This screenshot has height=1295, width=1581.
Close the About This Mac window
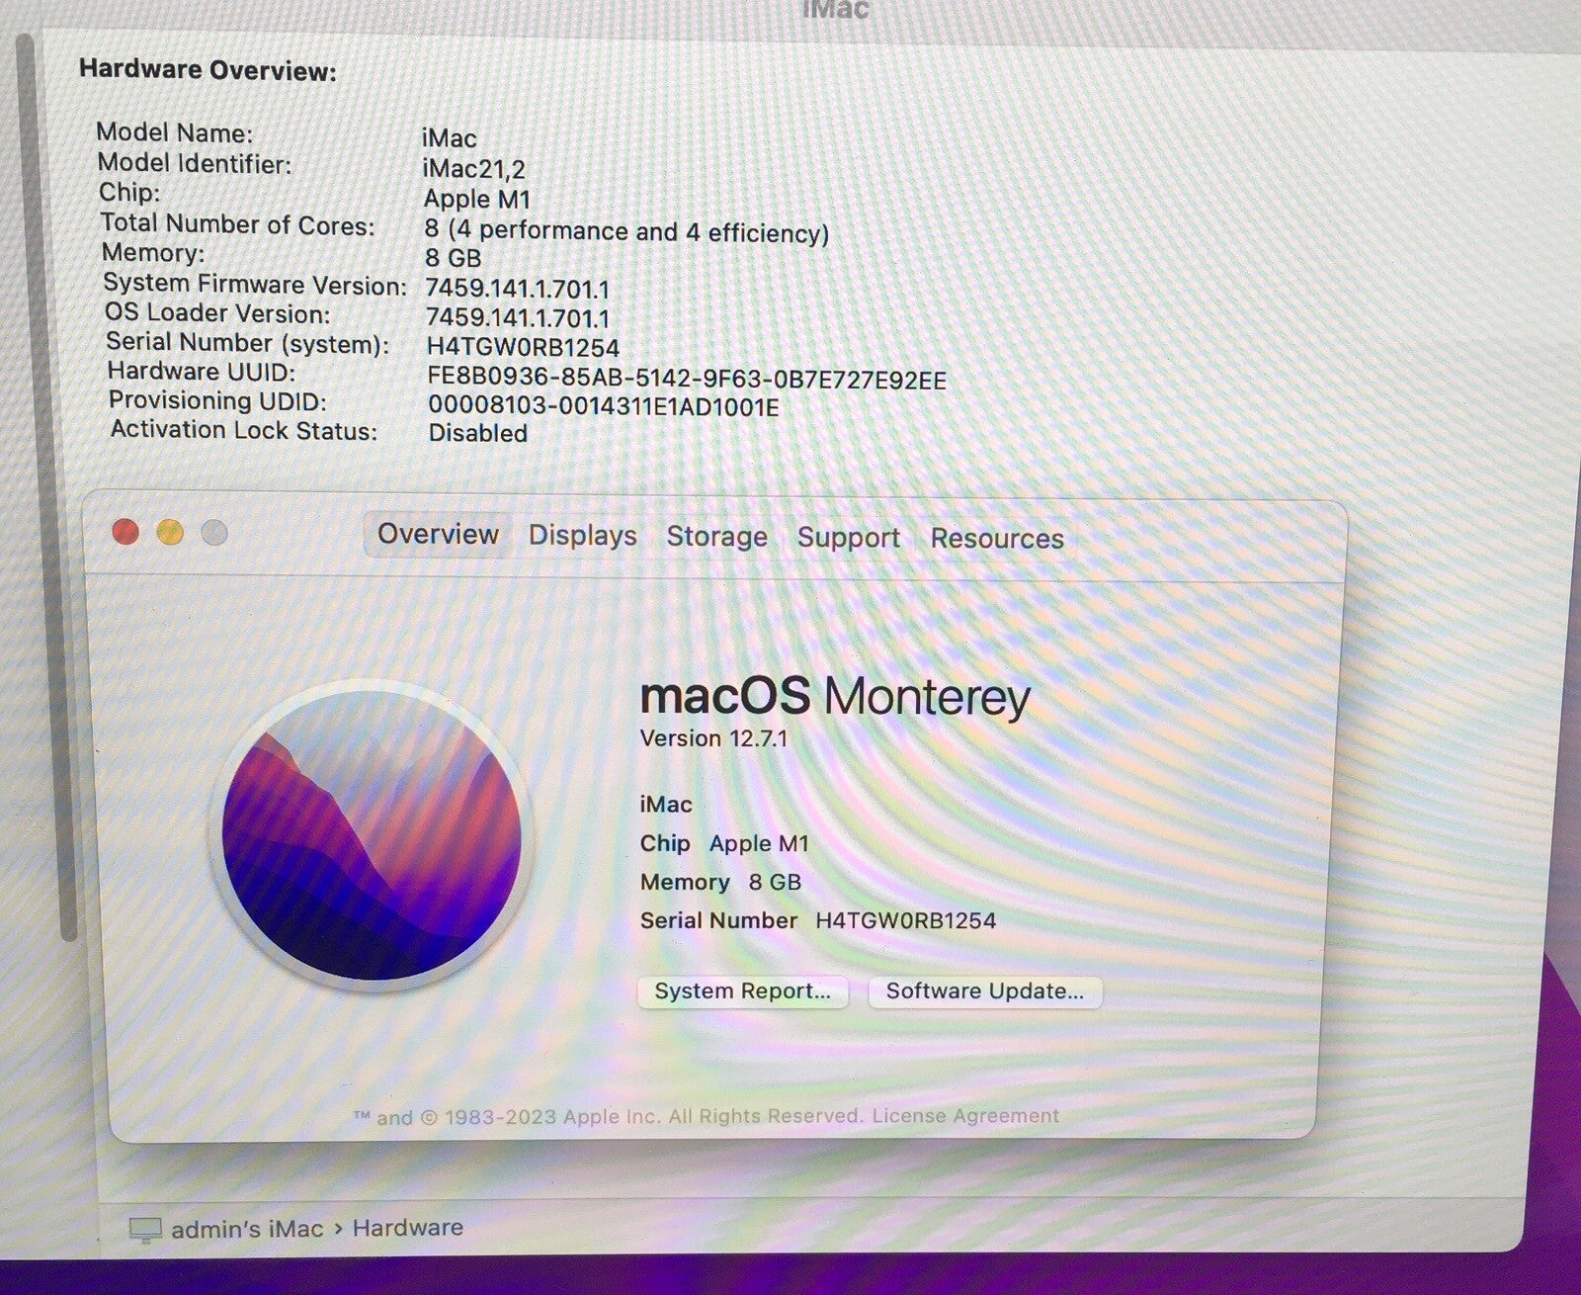click(x=125, y=532)
